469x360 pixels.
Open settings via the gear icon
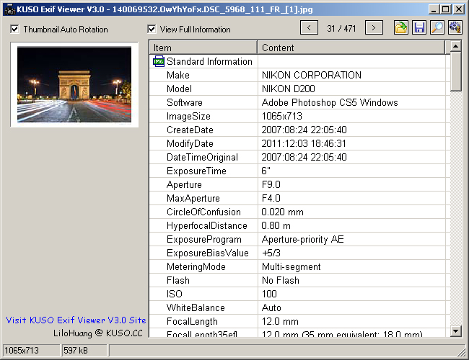click(455, 28)
